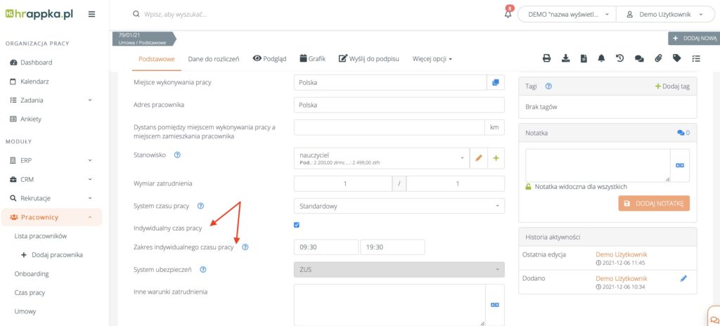Uncheck the Indywidualny czas pracy checkbox
Image resolution: width=720 pixels, height=326 pixels.
[297, 226]
